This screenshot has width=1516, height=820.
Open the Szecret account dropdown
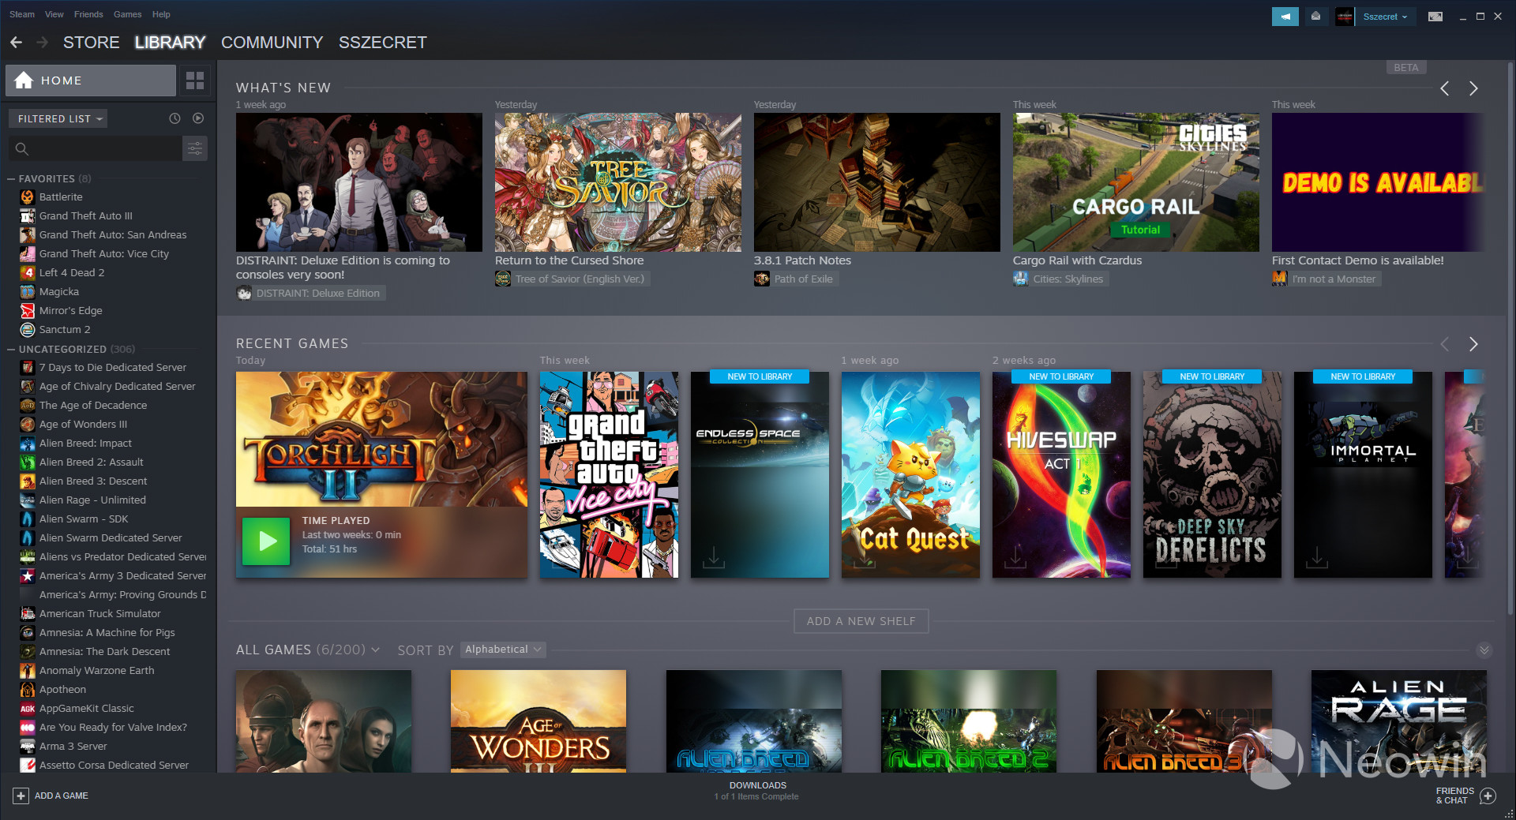1385,17
